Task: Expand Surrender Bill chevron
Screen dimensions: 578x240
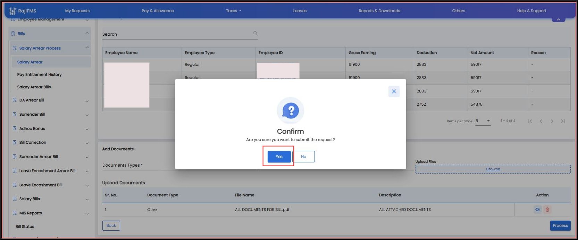Action: [87, 115]
